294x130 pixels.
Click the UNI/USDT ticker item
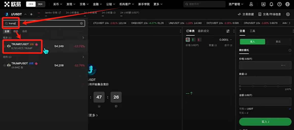coord(185,23)
